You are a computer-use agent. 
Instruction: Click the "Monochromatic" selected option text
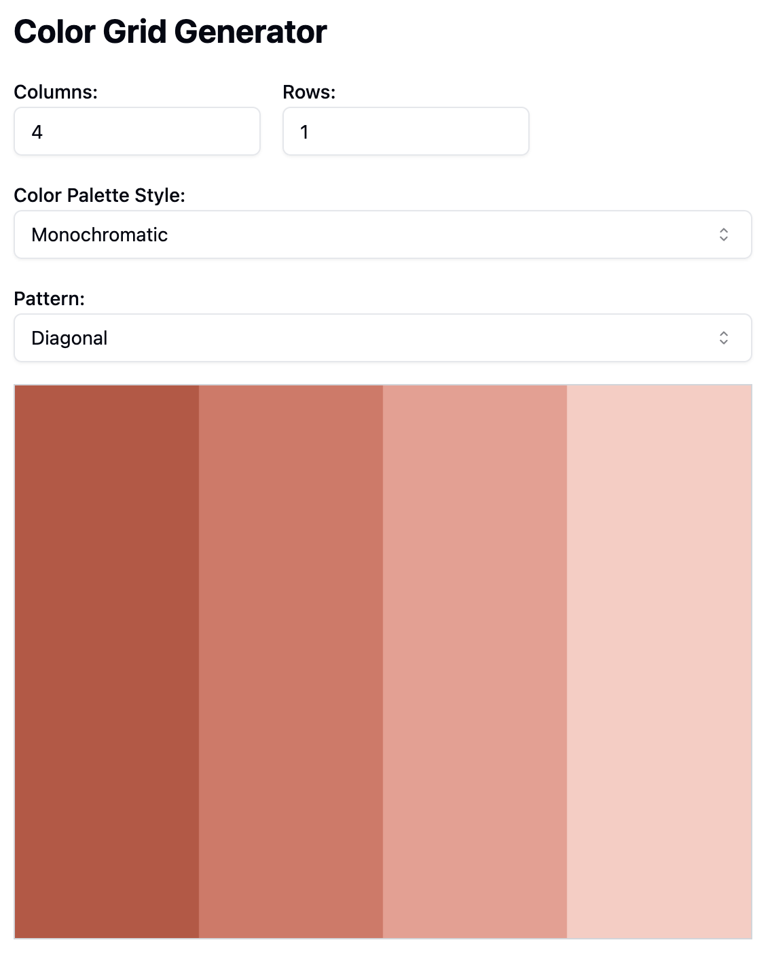coord(99,235)
